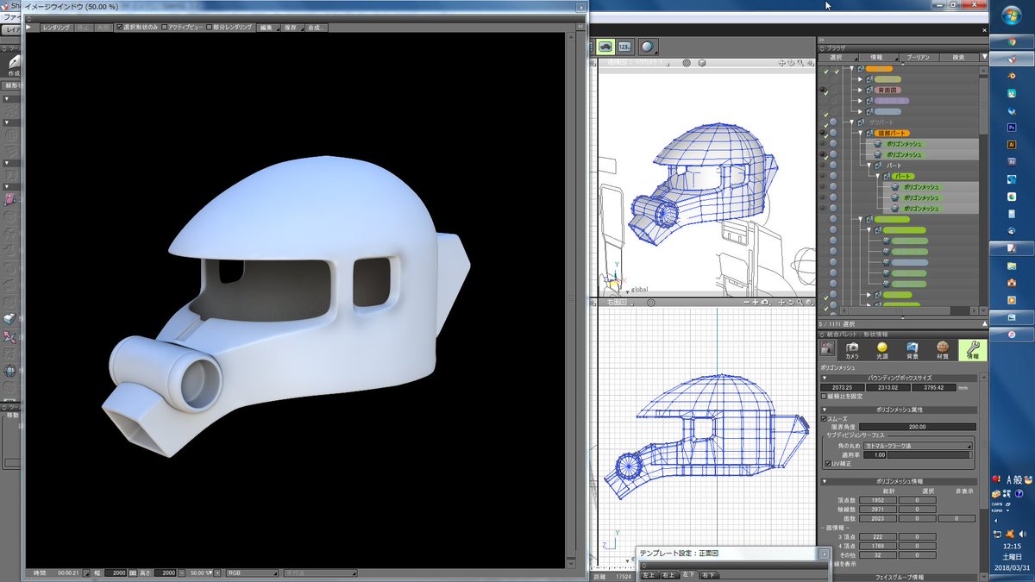The image size is (1035, 582).
Task: Click the Windows Start orb
Action: [1012, 14]
